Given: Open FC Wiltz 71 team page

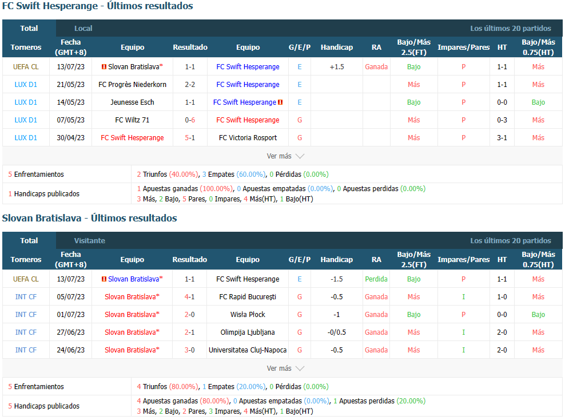Looking at the screenshot, I should click(x=132, y=120).
